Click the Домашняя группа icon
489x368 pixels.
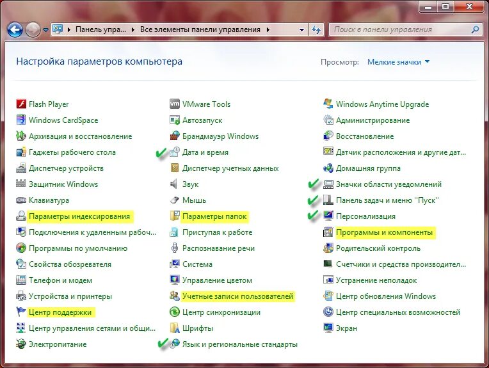[x=328, y=168]
